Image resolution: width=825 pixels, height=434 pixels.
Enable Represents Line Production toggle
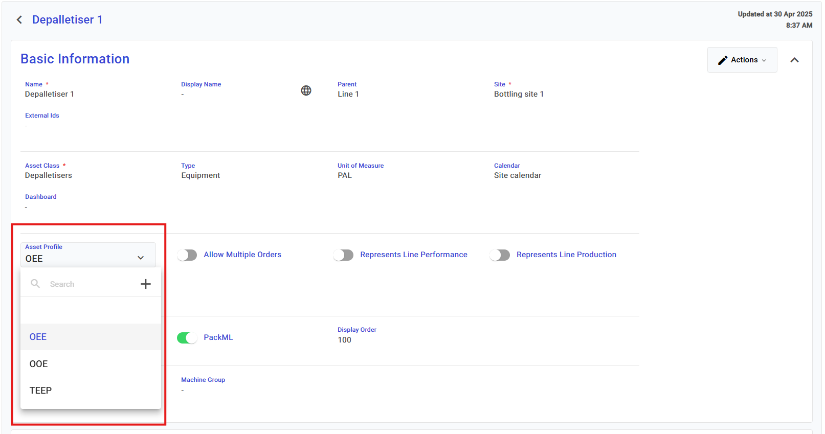pos(500,255)
